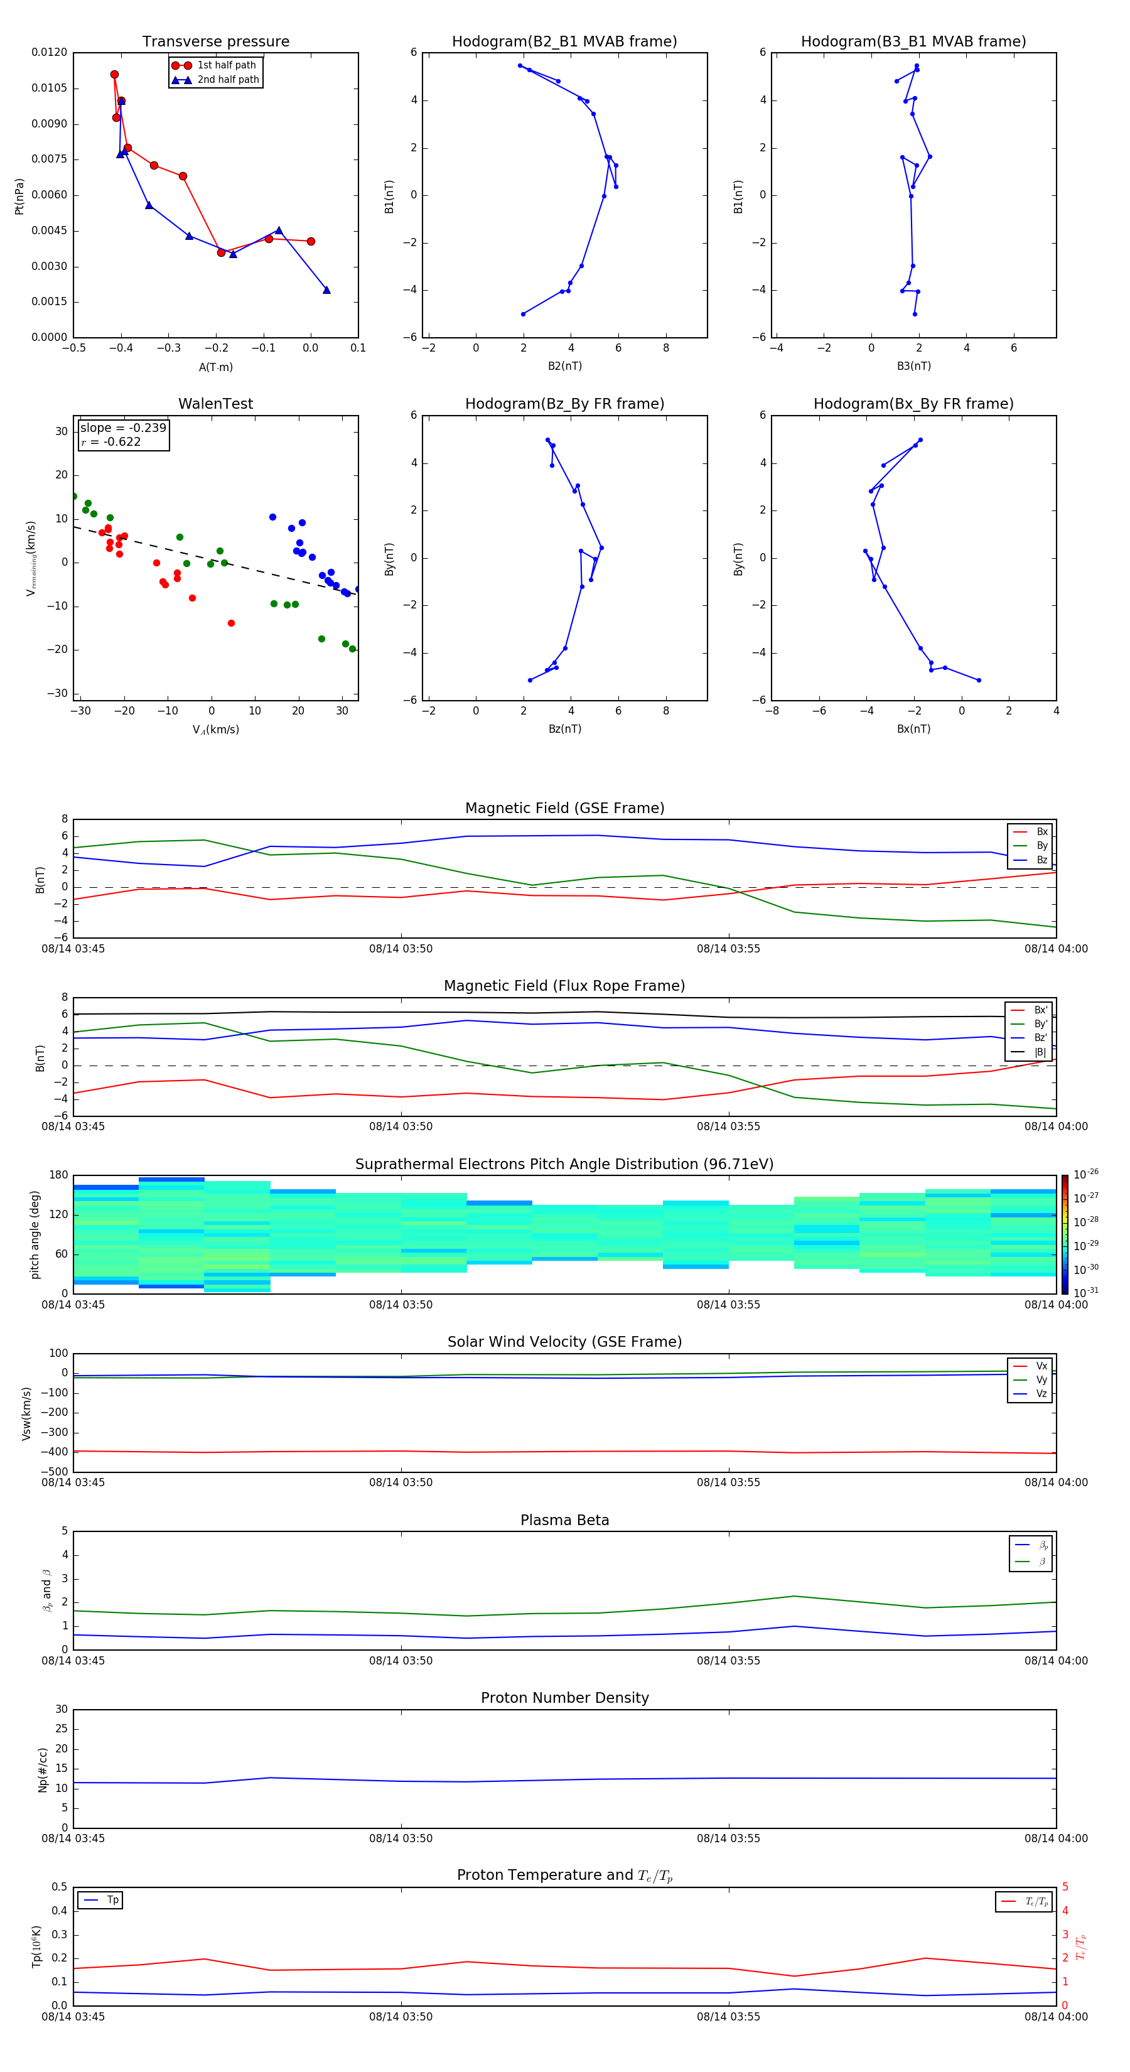Screen dimensions: 1130x2072
Task: Click the dashed regression line in the WalenTest plot
Action: click(x=214, y=561)
